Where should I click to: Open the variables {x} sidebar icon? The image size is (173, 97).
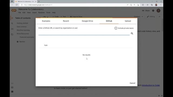click(12, 29)
